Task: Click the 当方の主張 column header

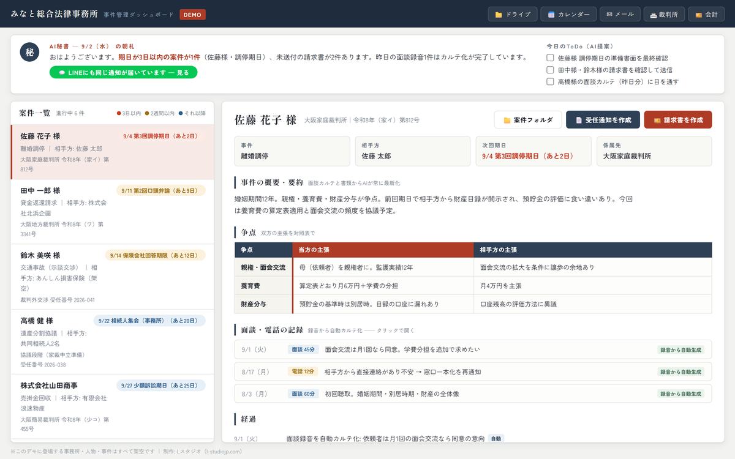Action: pyautogui.click(x=383, y=250)
